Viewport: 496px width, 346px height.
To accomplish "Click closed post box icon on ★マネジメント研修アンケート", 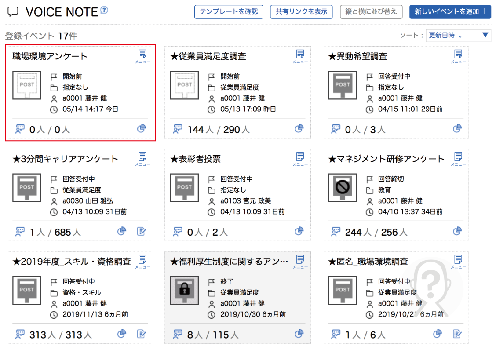I will [x=342, y=188].
